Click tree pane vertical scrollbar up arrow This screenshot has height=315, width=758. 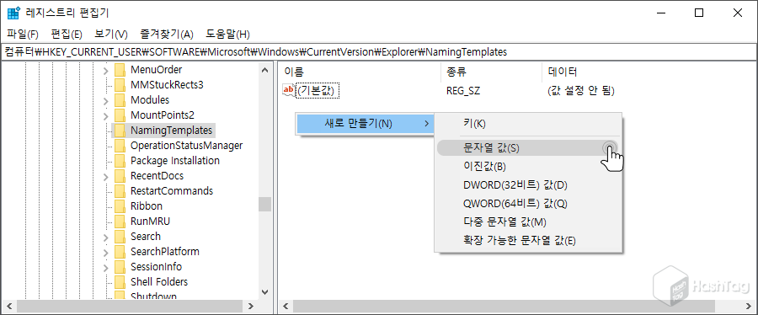point(264,70)
